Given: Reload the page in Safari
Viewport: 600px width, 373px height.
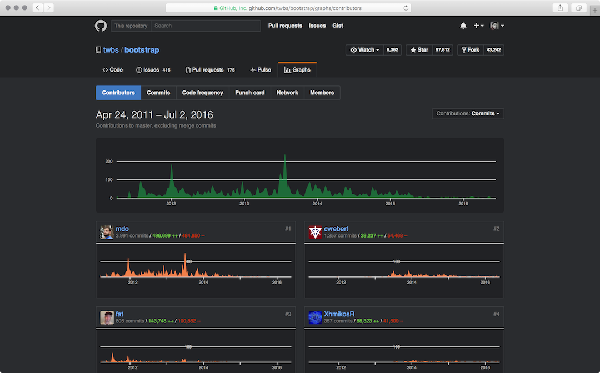Looking at the screenshot, I should (x=406, y=8).
